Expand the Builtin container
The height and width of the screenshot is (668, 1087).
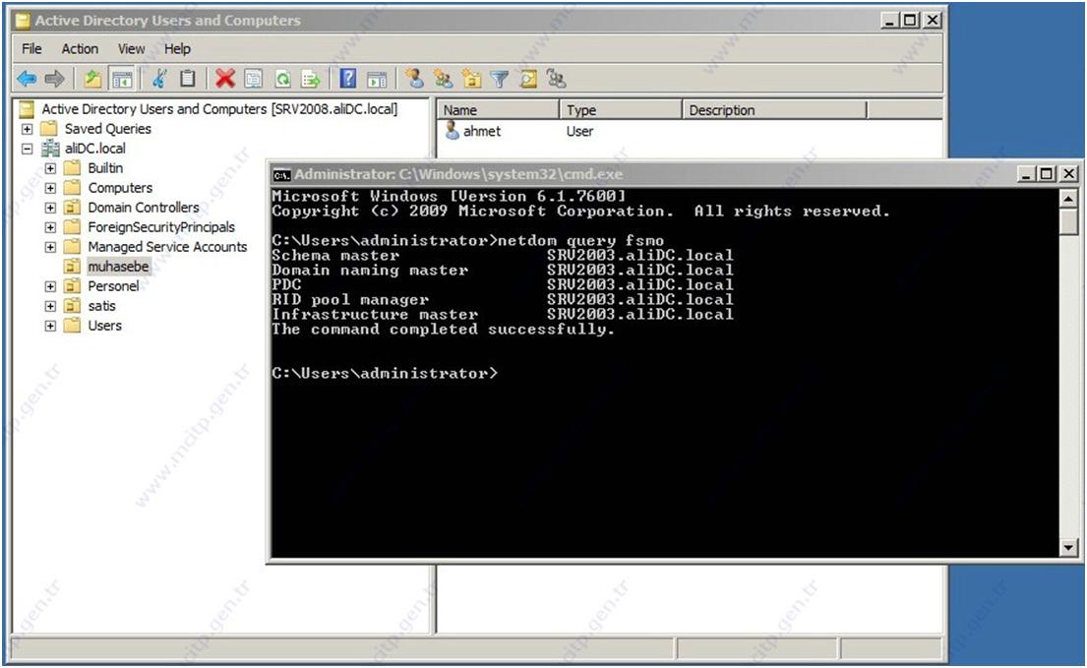[50, 168]
